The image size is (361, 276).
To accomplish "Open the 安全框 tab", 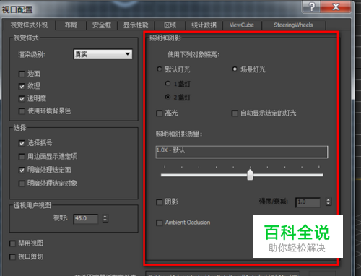I will [x=102, y=25].
